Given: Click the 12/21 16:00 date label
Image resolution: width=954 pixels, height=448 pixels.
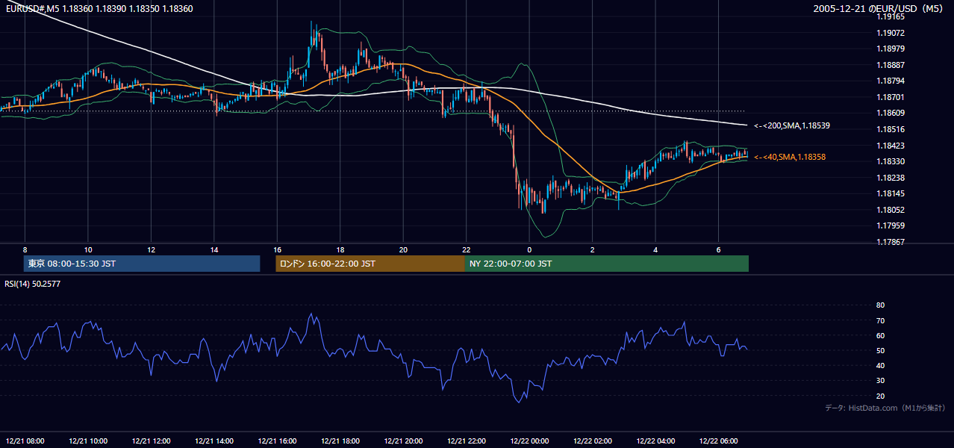Looking at the screenshot, I should point(277,441).
